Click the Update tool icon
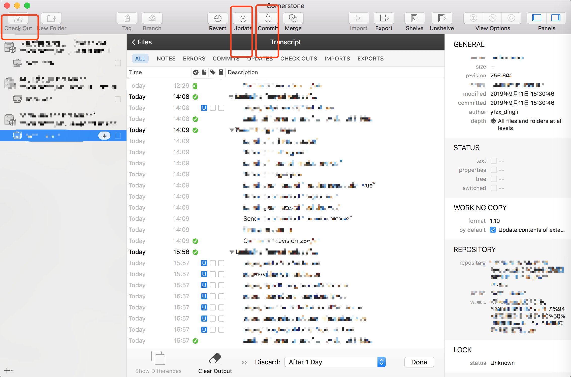The width and height of the screenshot is (571, 377). [x=243, y=18]
